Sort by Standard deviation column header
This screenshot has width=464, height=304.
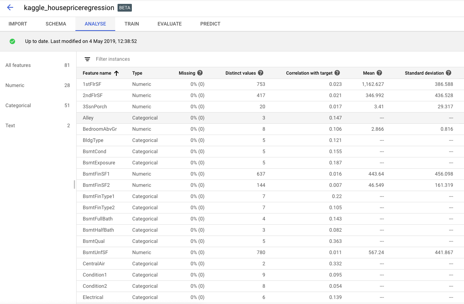pyautogui.click(x=424, y=73)
